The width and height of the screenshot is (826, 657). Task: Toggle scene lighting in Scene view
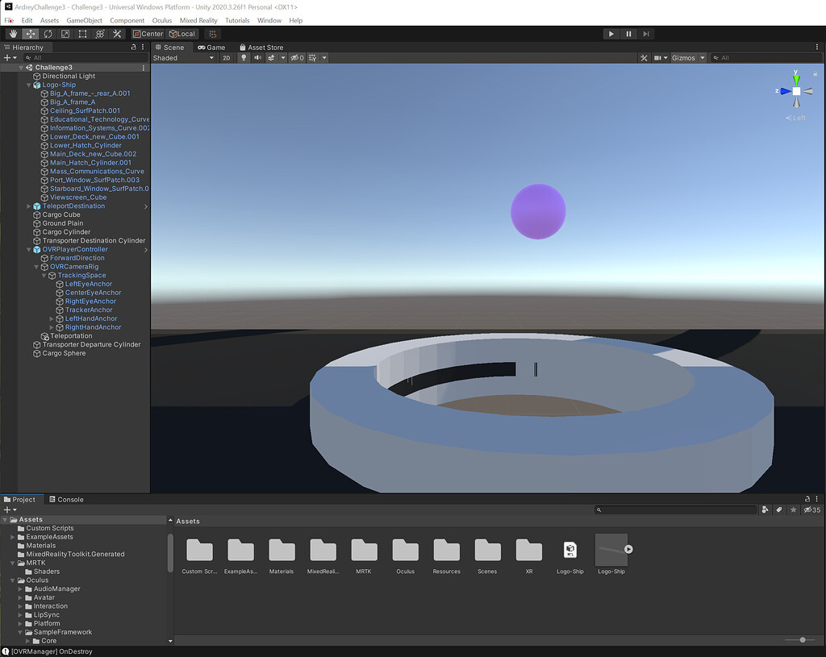pos(244,57)
